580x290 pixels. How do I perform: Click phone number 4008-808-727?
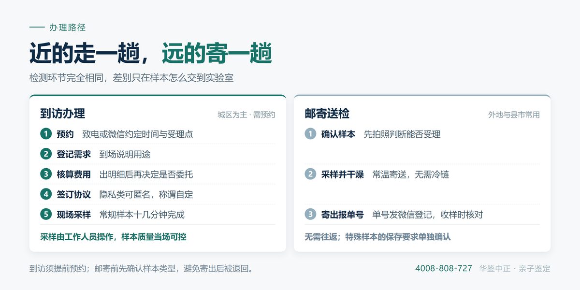[444, 268]
